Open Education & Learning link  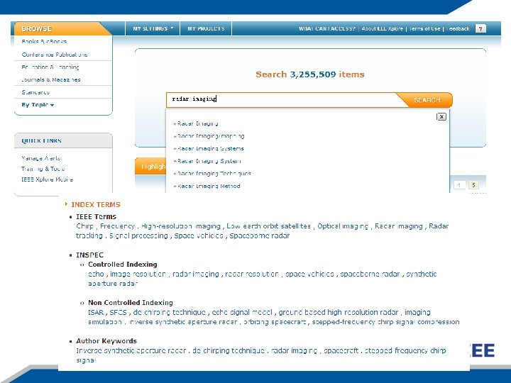(50, 67)
